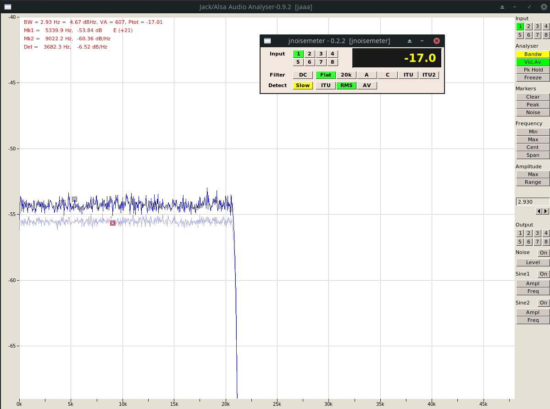Click marker 2 on the light trace
Viewport: 550px width, 409px height.
tap(112, 223)
